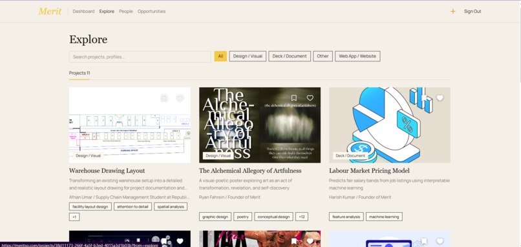The image size is (521, 247).
Task: Click Deck / Document badge on Labour thumbnail
Action: coord(350,155)
